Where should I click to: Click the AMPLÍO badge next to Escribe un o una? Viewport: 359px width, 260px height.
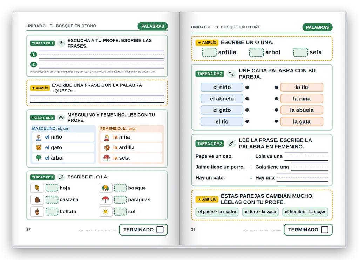point(207,43)
